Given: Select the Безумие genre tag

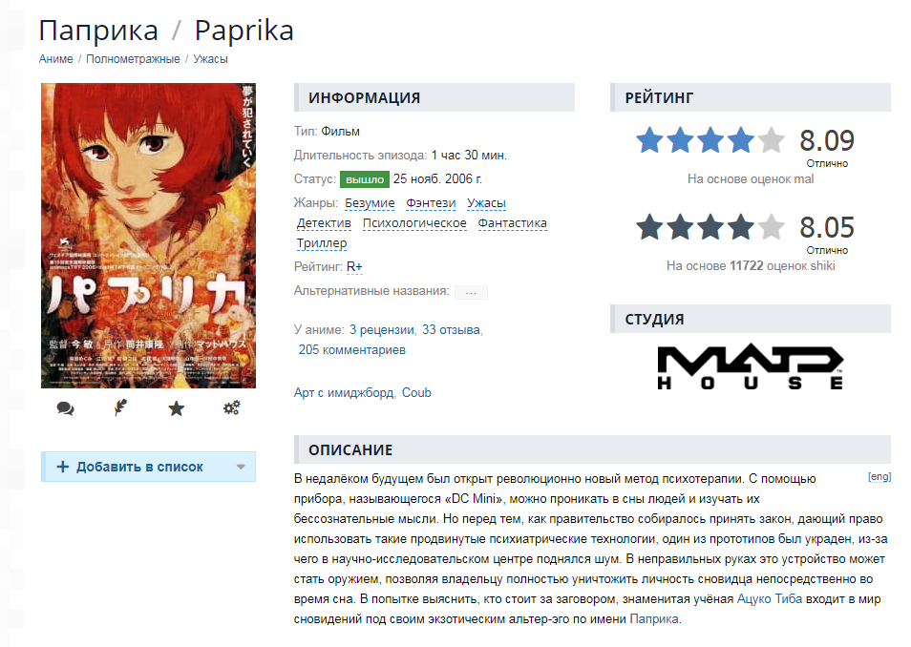Looking at the screenshot, I should pos(370,203).
